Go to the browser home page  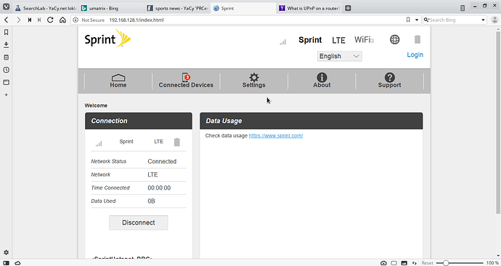pyautogui.click(x=62, y=20)
